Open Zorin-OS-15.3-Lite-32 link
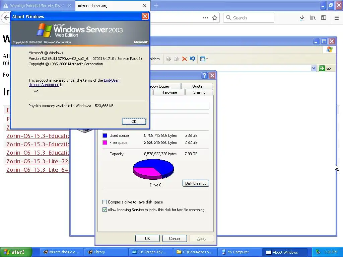 pos(38,161)
